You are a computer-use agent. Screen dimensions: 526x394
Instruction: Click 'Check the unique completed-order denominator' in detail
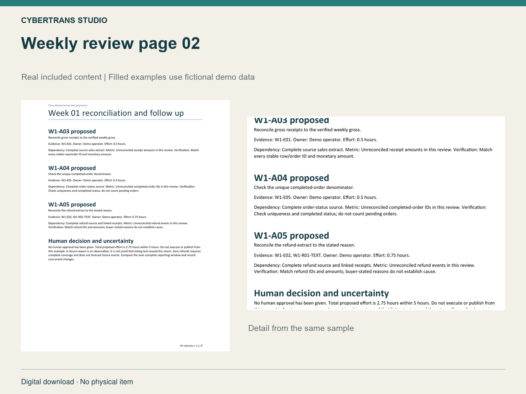click(x=304, y=187)
